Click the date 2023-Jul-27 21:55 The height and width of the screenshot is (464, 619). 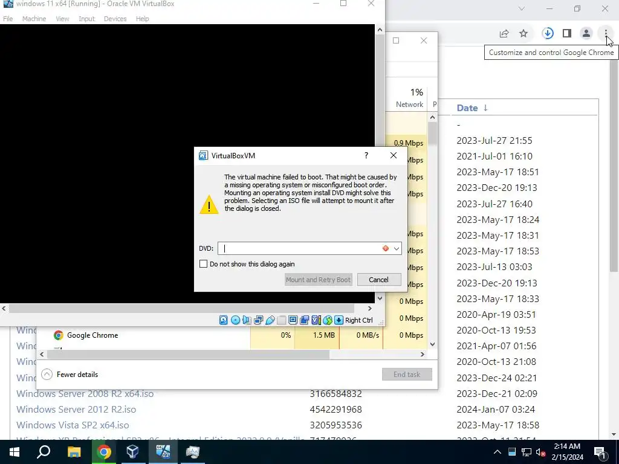click(x=494, y=141)
